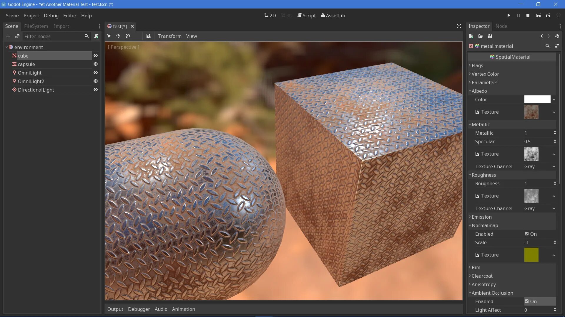Click the inspector history icon
This screenshot has height=317, width=565.
(x=557, y=36)
